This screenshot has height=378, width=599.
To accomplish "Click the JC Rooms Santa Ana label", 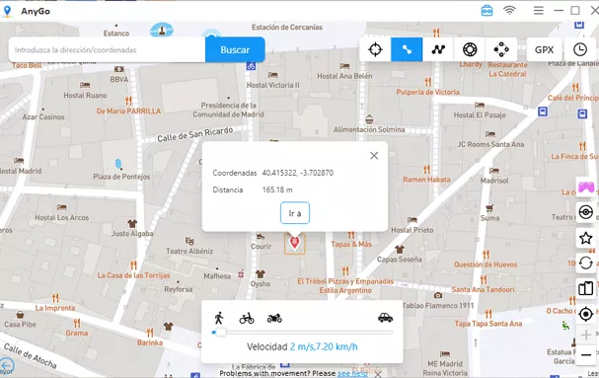I will (490, 144).
